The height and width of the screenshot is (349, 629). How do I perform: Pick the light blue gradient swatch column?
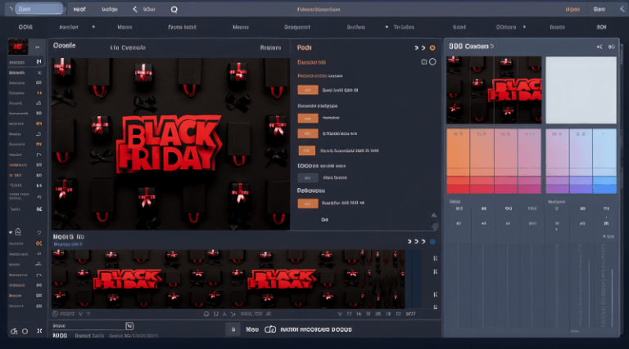(x=604, y=153)
